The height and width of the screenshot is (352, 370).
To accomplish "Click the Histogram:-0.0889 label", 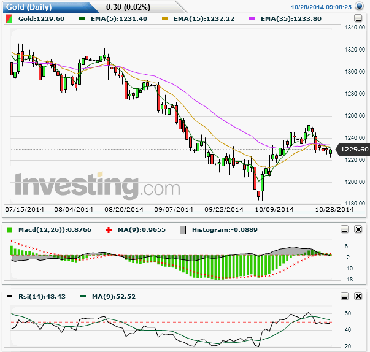I will coord(225,229).
